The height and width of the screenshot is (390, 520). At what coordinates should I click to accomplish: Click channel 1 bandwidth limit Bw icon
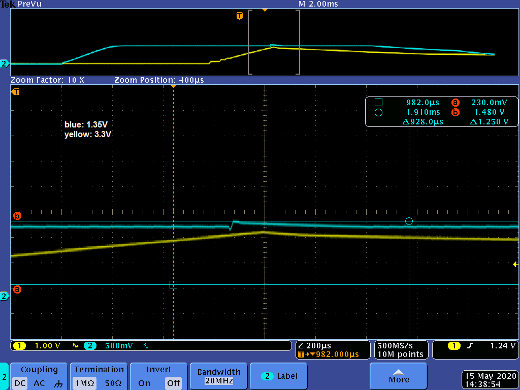click(75, 346)
